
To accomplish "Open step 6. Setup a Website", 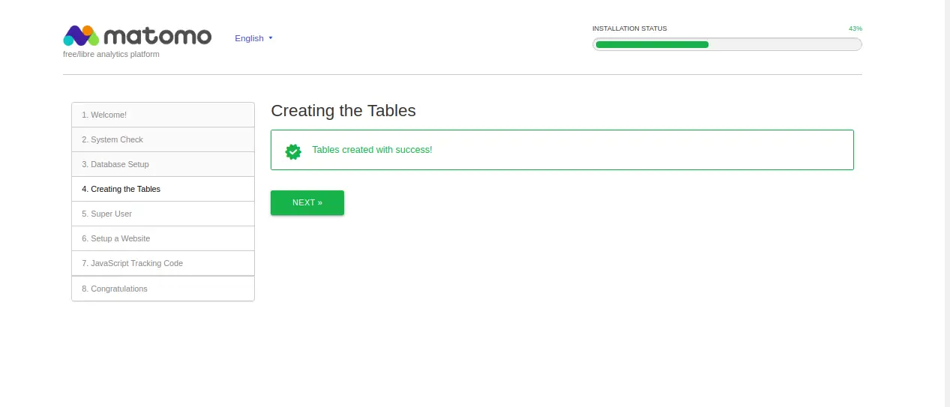I will pyautogui.click(x=163, y=238).
